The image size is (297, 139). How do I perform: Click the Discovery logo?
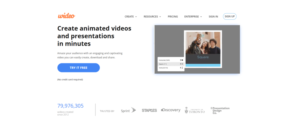pyautogui.click(x=171, y=110)
